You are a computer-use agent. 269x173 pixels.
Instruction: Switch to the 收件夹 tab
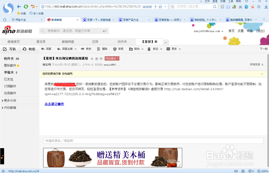click(122, 42)
